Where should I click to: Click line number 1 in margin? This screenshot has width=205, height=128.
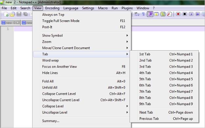[8, 29]
